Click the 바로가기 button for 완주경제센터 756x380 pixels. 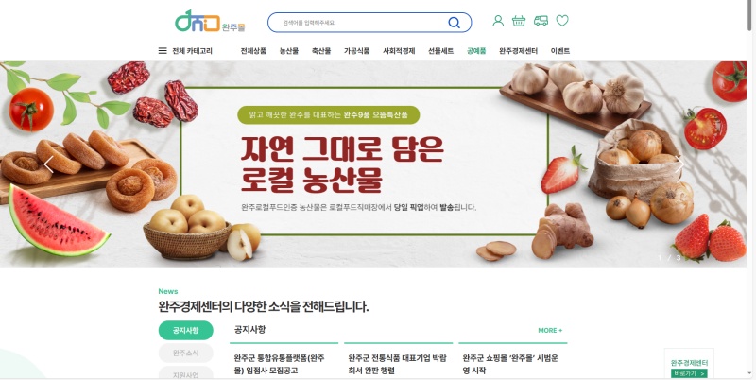689,373
